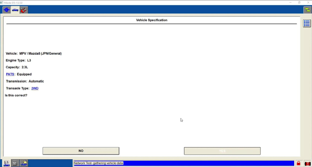Screen dimensions: 312x167
Task: Click the folder-over-car icon in bottom toolbar
Action: pos(24,163)
